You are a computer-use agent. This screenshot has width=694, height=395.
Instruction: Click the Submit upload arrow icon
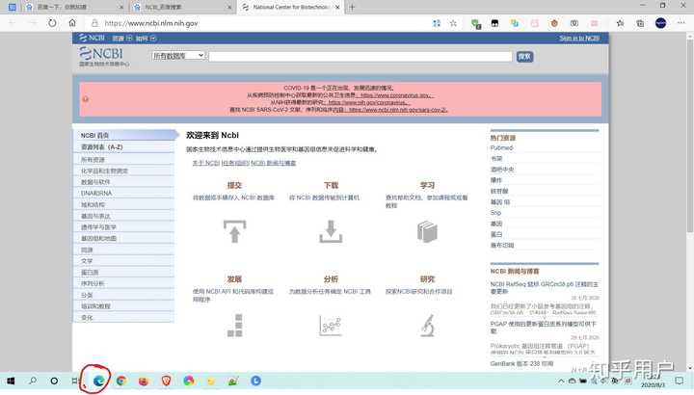coord(234,231)
